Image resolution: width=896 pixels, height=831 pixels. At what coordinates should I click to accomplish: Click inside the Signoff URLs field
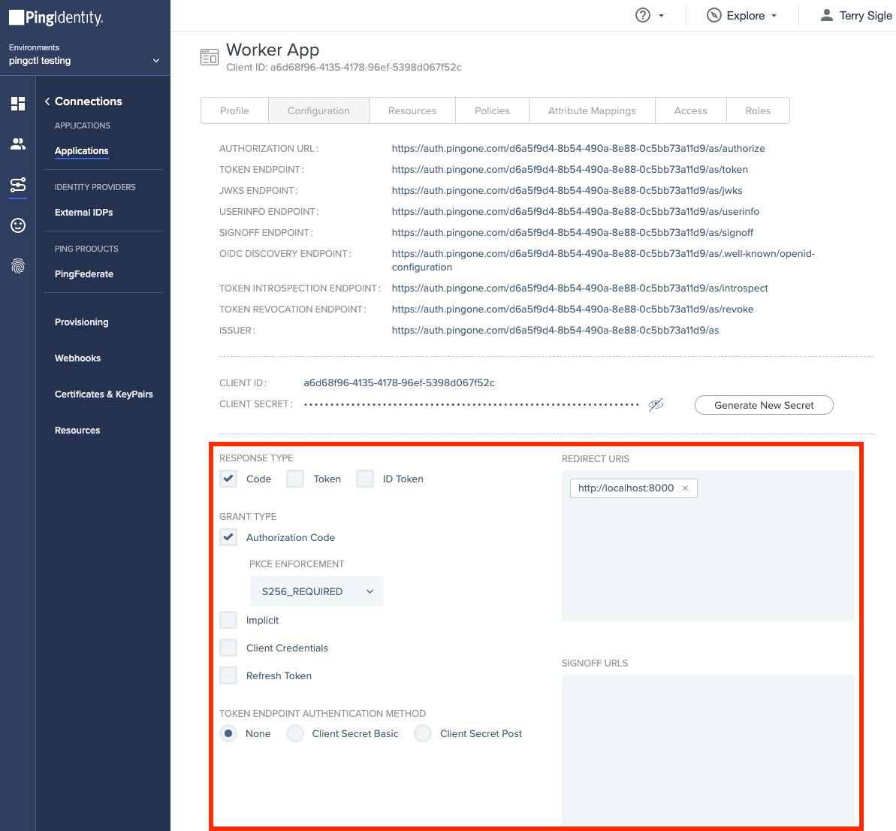point(707,748)
